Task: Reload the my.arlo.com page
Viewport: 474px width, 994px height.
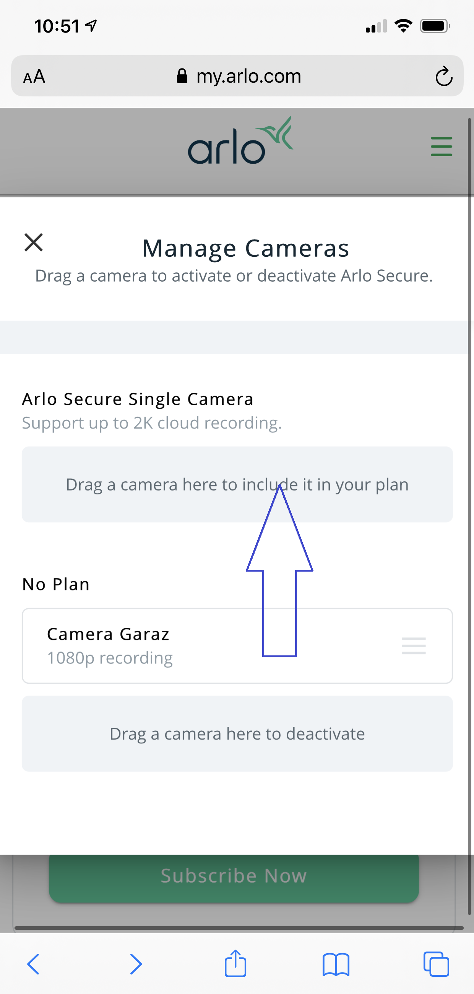Action: (443, 76)
